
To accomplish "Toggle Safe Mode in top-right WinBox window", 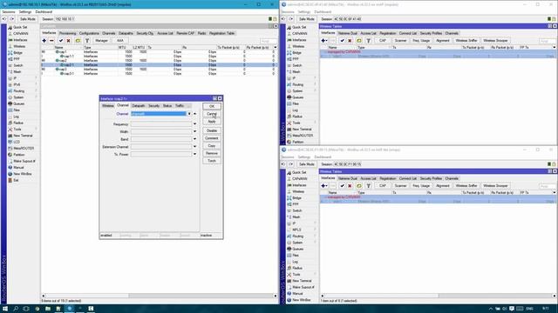I will (x=306, y=19).
